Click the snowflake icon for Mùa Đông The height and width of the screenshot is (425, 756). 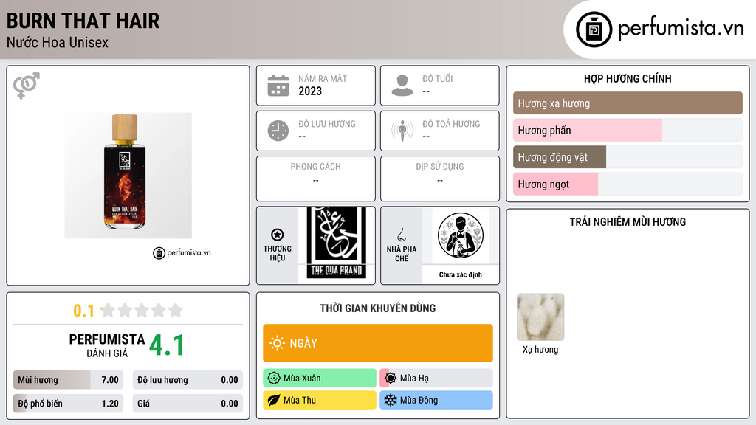[391, 400]
